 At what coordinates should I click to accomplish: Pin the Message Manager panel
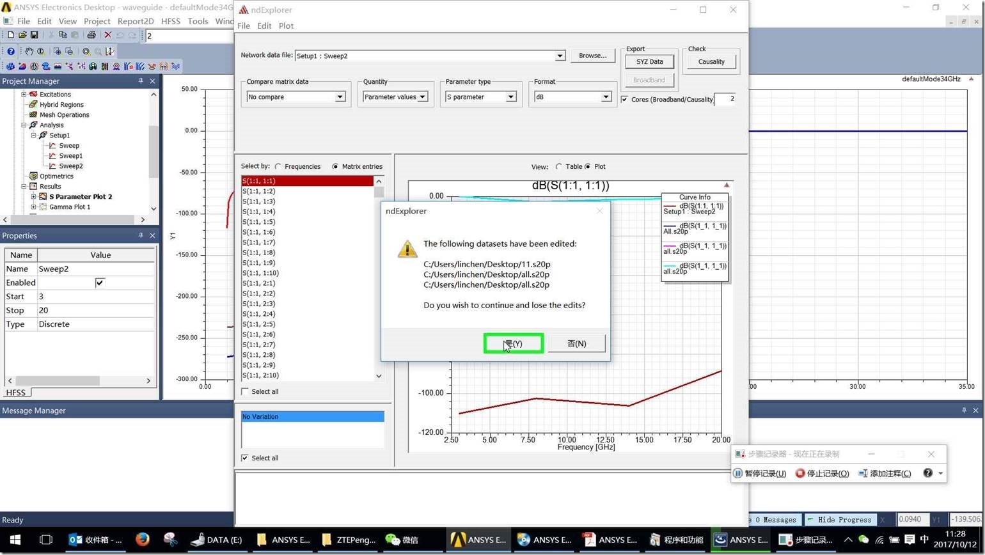tap(964, 410)
